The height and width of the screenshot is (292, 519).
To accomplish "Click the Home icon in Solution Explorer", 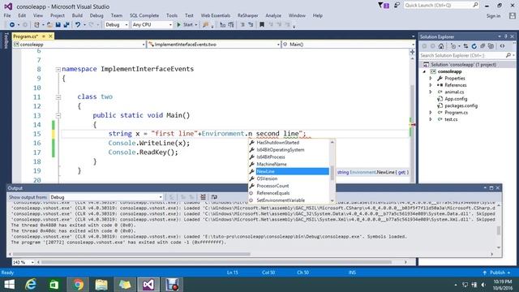I will click(441, 46).
